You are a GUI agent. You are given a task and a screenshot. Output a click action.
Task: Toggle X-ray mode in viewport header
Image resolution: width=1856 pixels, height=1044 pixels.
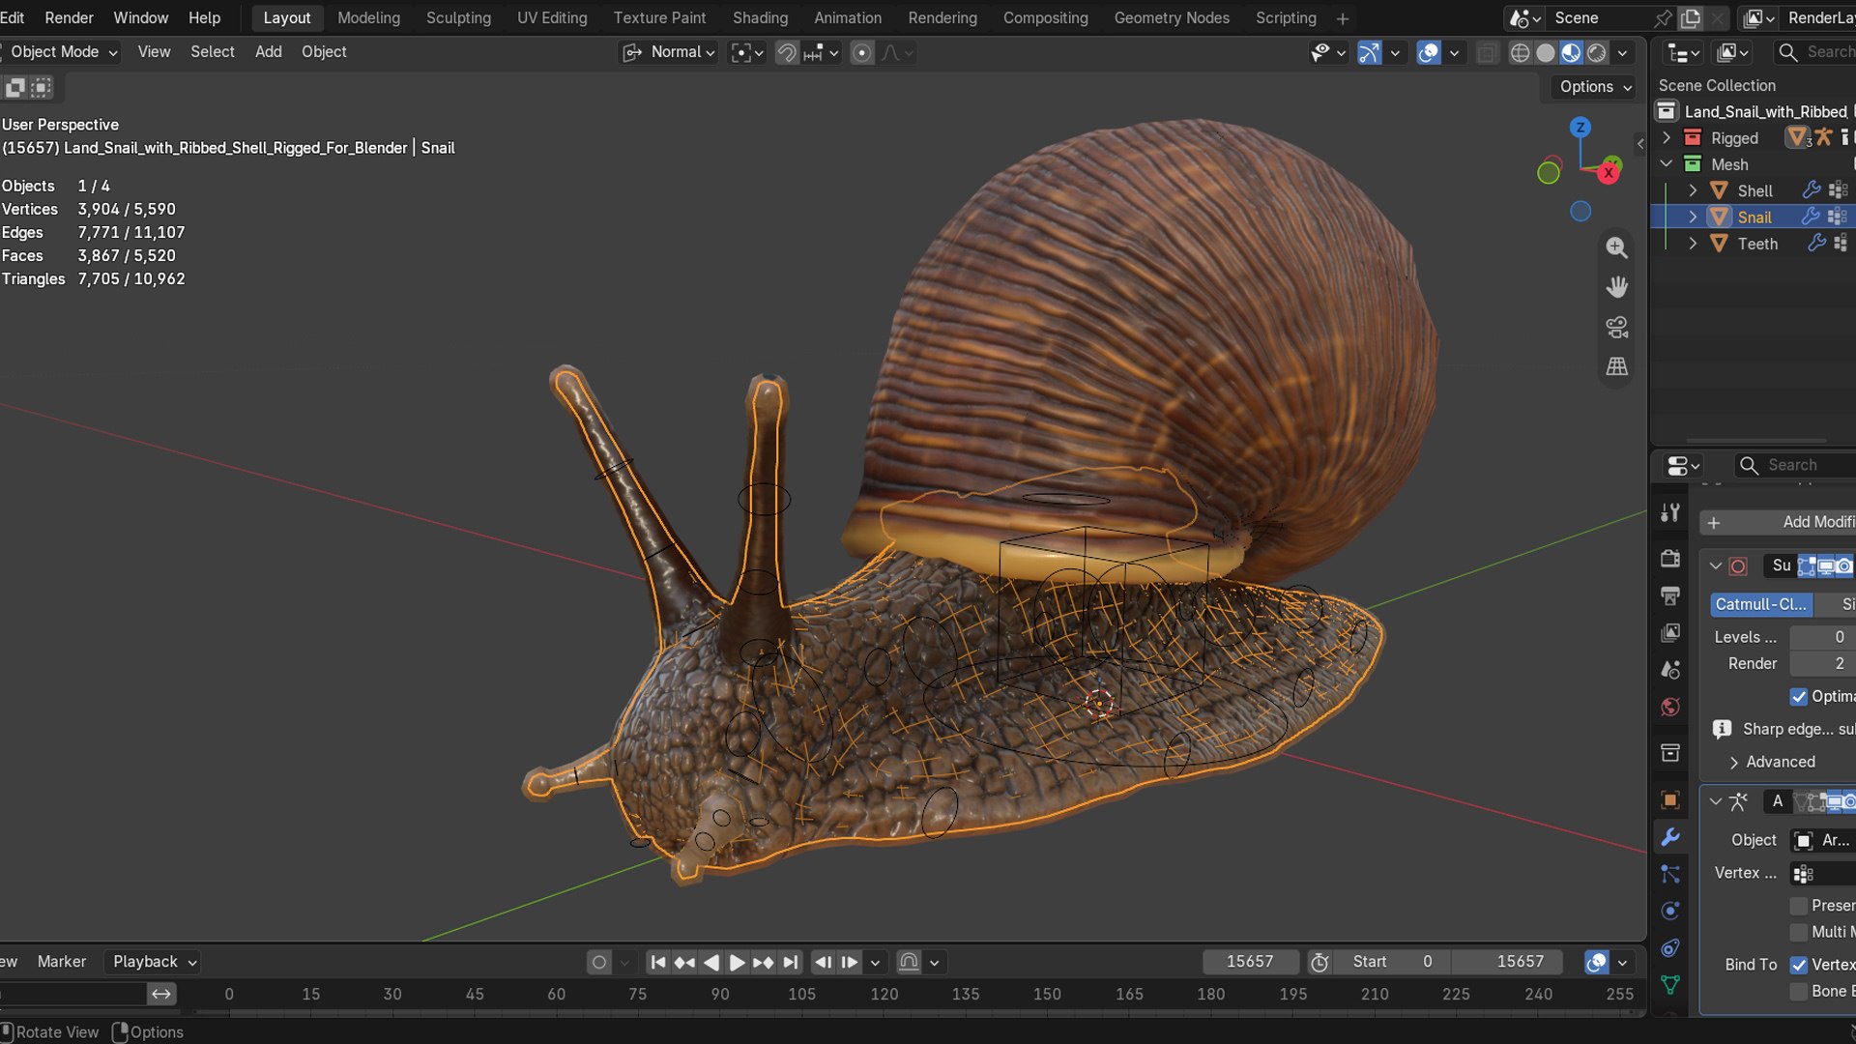pos(1488,52)
